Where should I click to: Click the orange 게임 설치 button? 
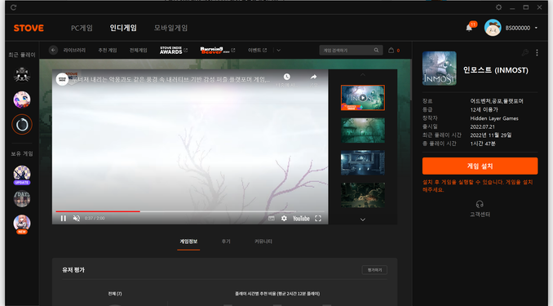coord(480,166)
